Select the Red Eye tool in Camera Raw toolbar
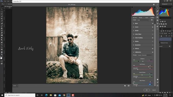This screenshot has width=173, height=97. tap(157, 23)
